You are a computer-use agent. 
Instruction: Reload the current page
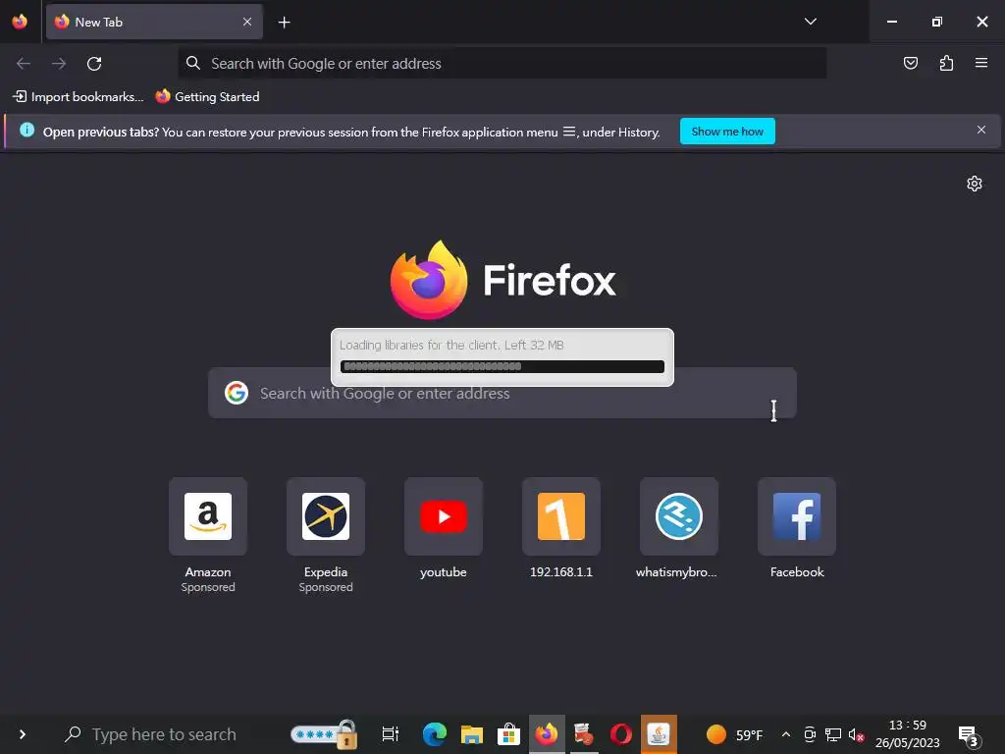point(94,64)
